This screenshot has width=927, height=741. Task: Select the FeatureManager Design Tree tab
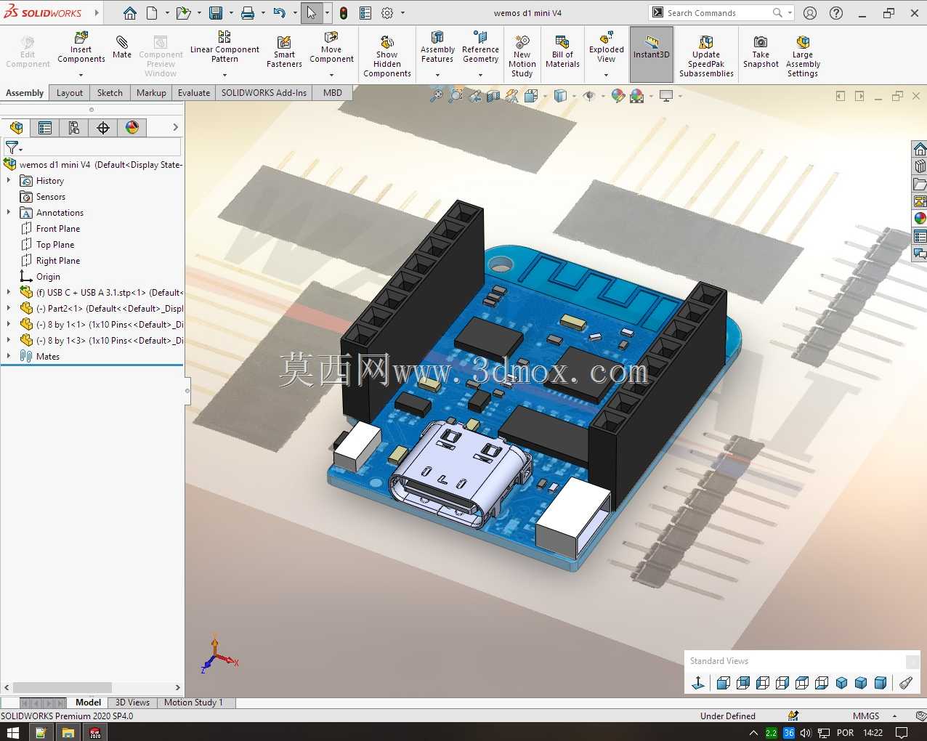click(x=16, y=128)
